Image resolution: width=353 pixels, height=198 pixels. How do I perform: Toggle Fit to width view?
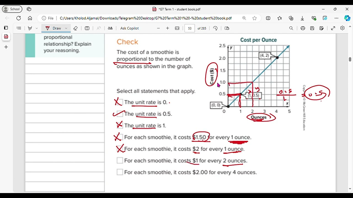click(177, 28)
